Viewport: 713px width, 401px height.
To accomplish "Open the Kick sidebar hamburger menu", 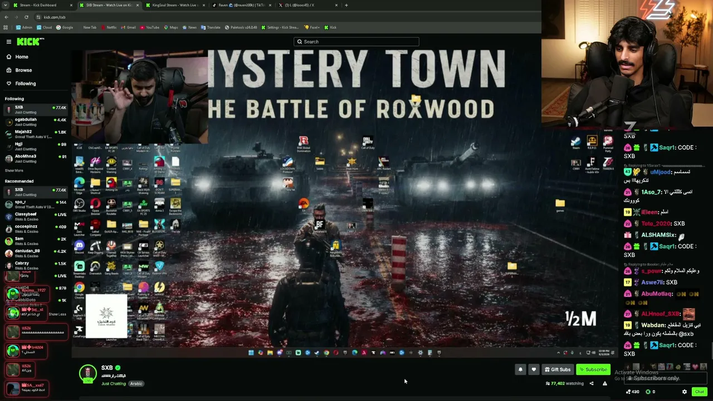I will point(9,42).
